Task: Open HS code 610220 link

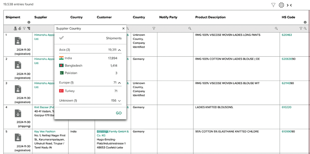Action: 287,107
